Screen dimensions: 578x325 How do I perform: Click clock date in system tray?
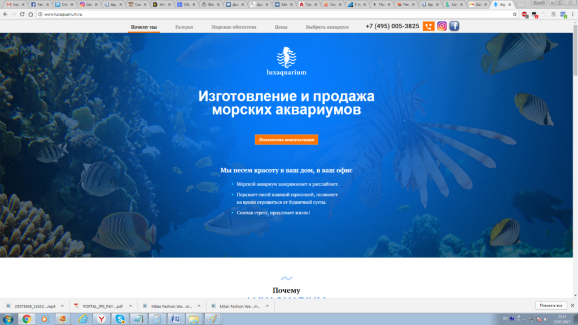562,319
